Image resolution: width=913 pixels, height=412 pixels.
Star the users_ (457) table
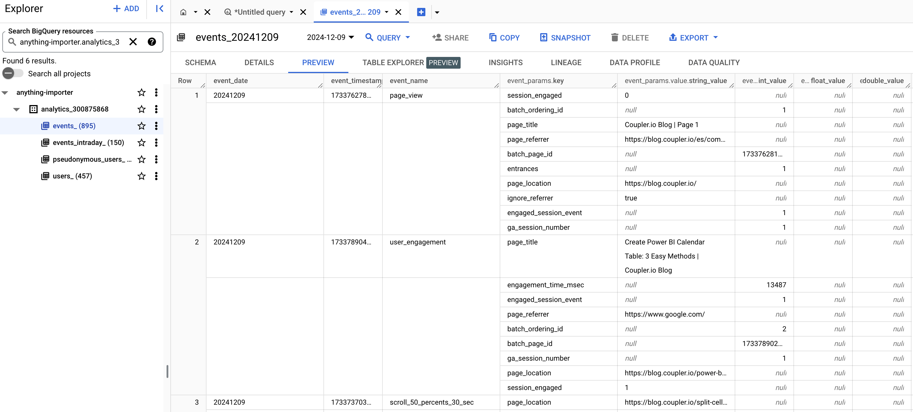pos(141,176)
